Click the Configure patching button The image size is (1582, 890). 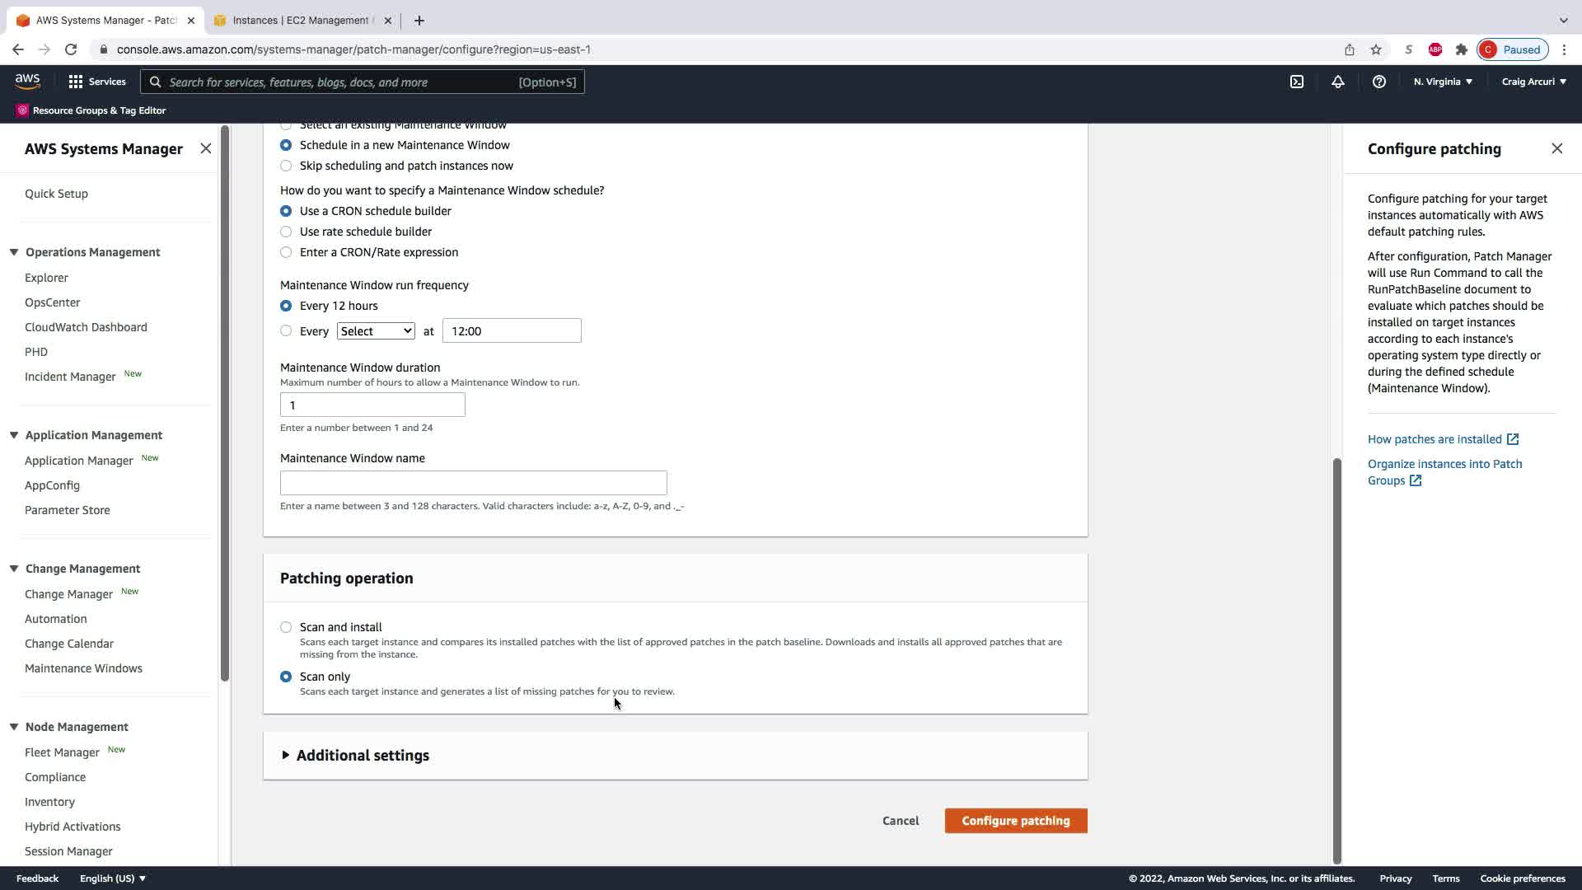(1015, 821)
